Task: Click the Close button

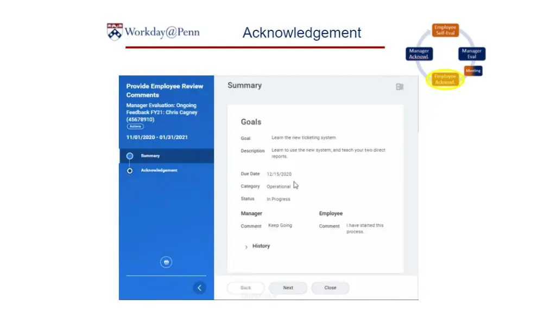Action: point(330,288)
